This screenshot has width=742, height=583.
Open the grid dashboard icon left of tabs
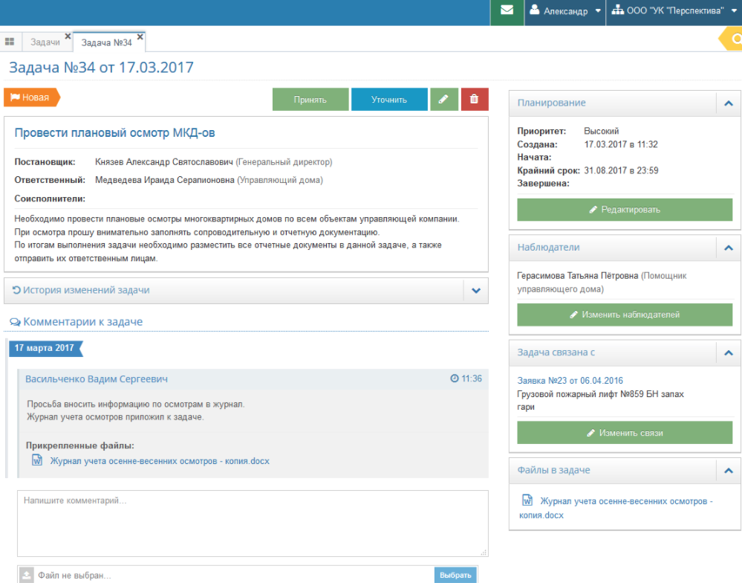10,42
